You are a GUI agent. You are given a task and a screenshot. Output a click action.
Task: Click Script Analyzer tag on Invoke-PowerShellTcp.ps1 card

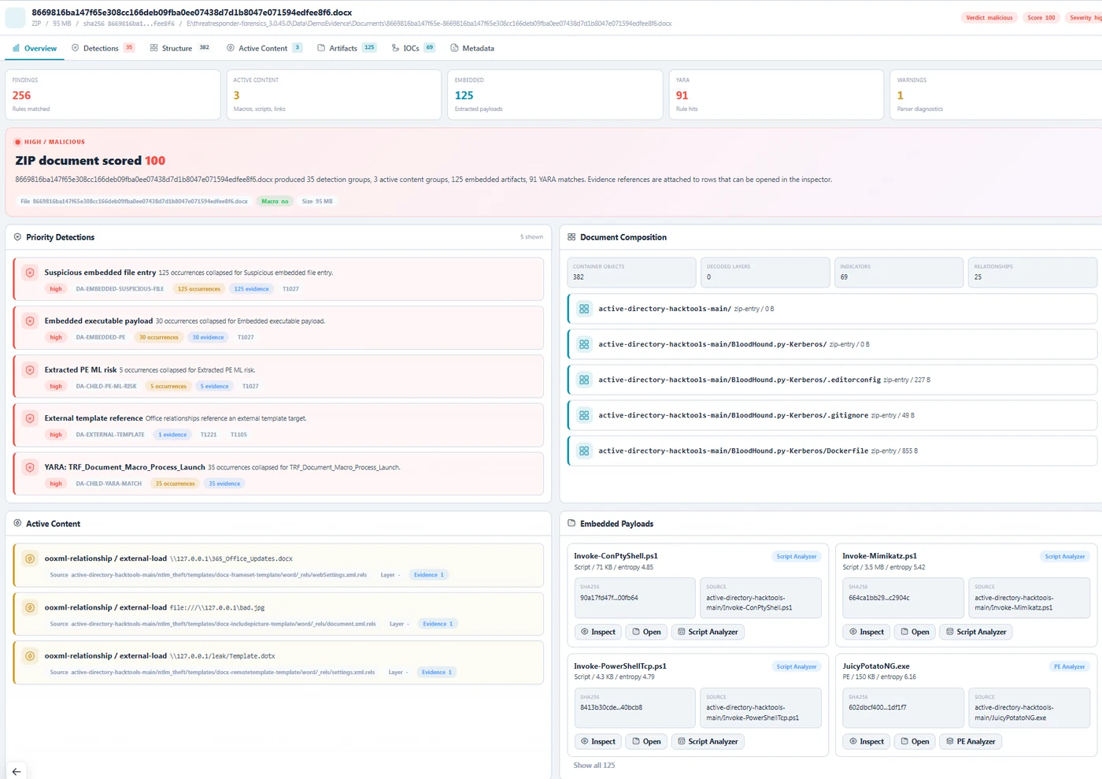[797, 666]
